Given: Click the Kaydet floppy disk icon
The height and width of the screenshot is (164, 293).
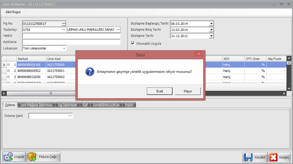Looking at the screenshot, I should coord(248,157).
